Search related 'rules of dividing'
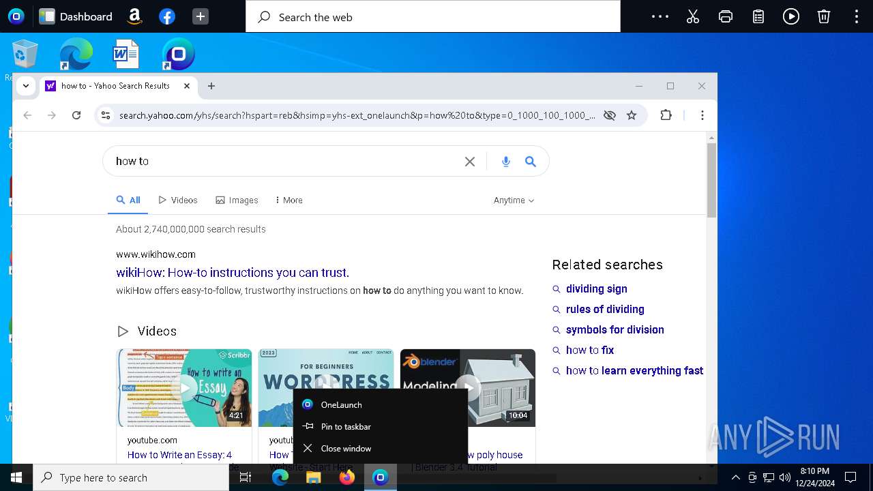 click(x=605, y=310)
